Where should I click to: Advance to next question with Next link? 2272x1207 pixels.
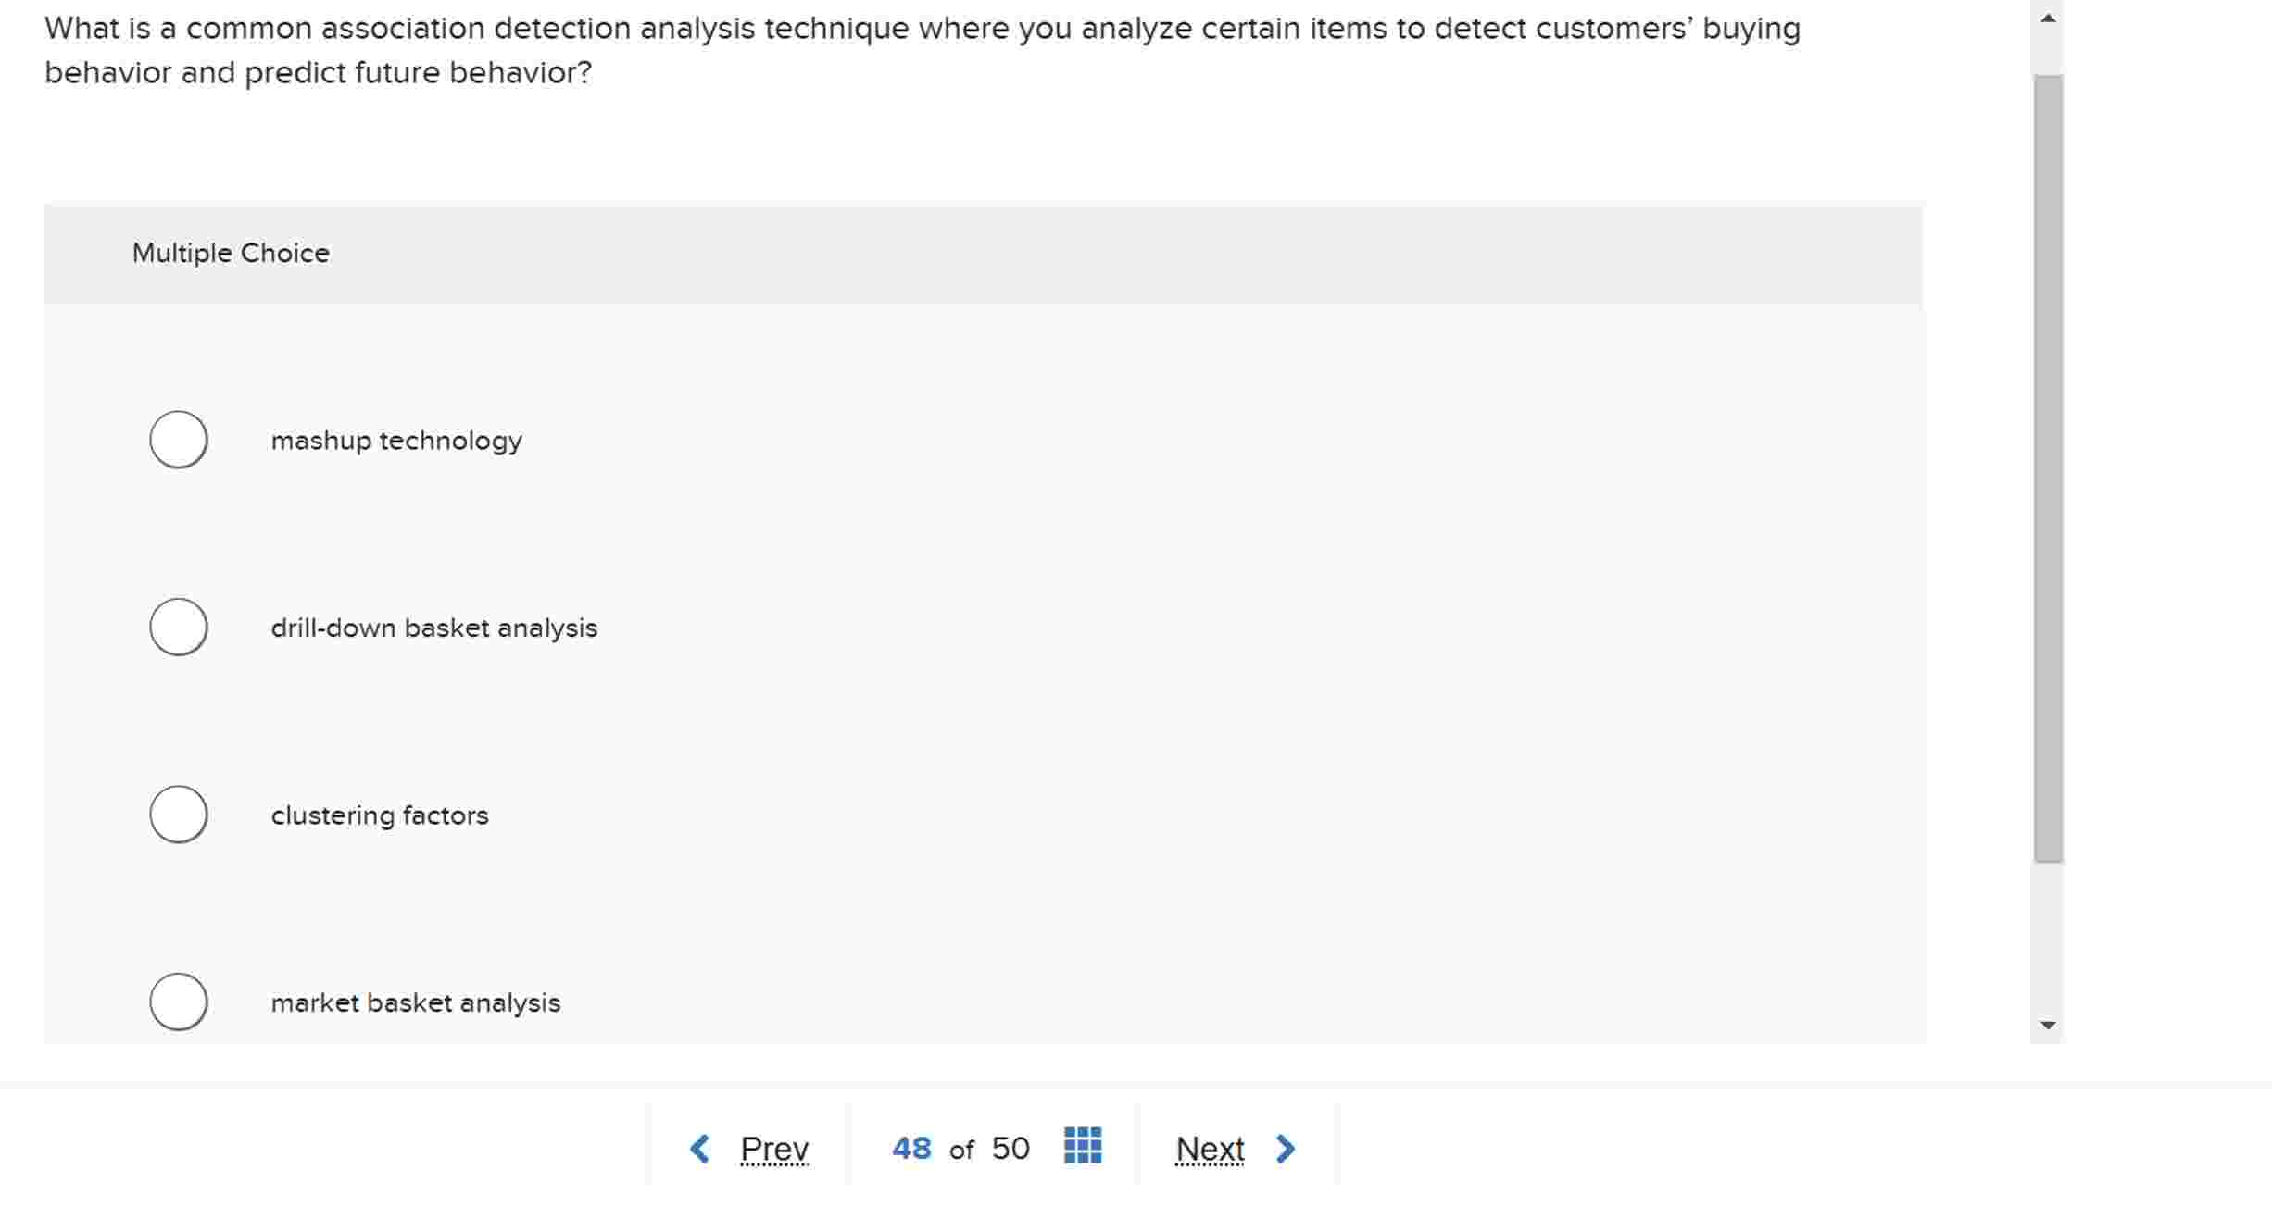tap(1209, 1147)
